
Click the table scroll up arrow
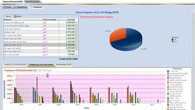click(x=76, y=22)
